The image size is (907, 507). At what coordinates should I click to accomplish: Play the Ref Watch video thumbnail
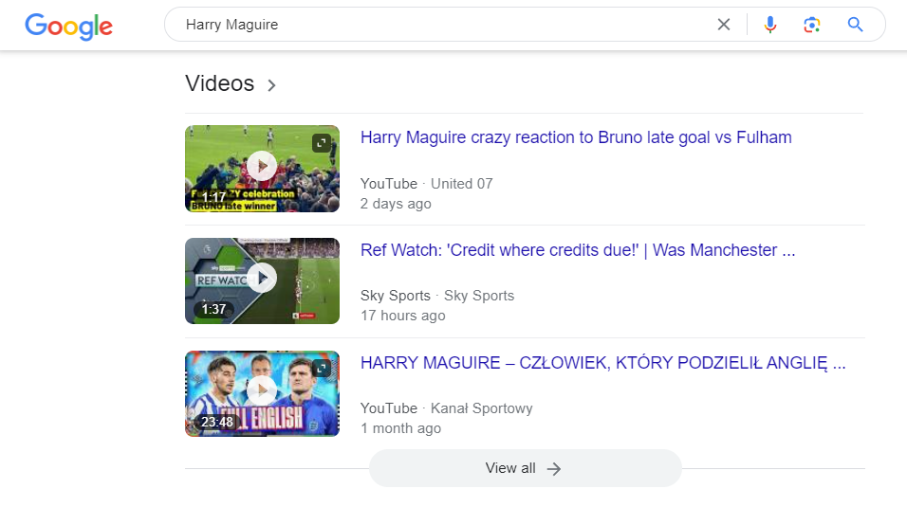[x=262, y=281]
